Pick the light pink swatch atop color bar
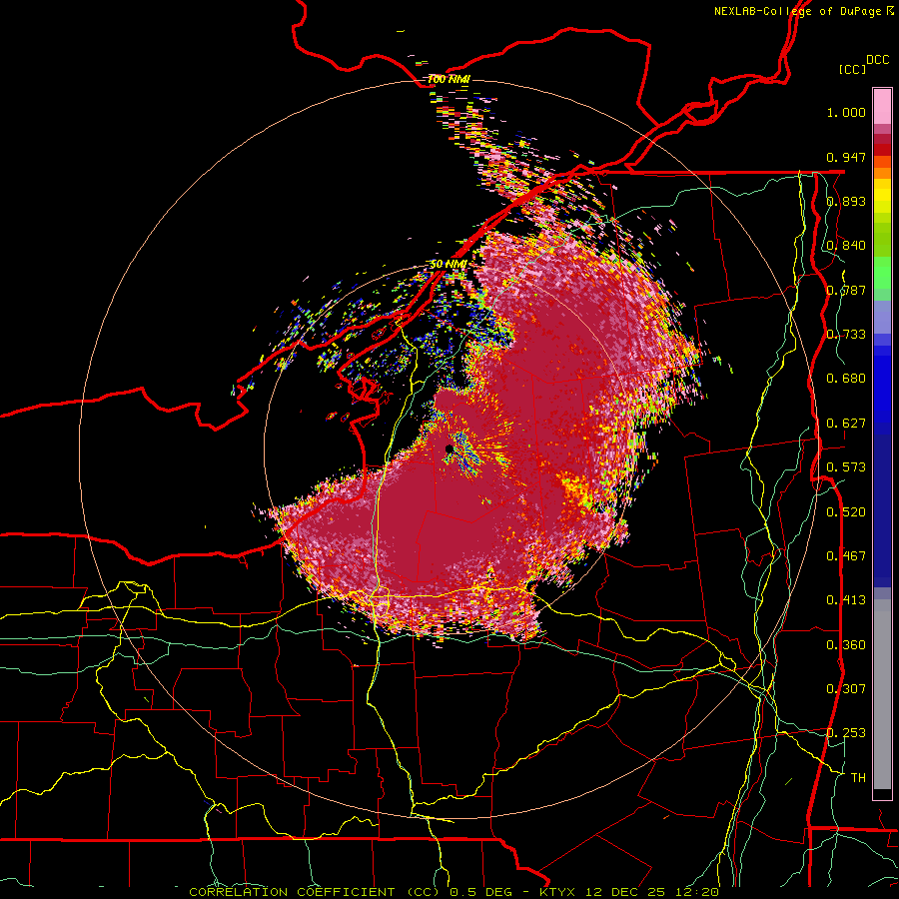Image resolution: width=899 pixels, height=899 pixels. 882,107
